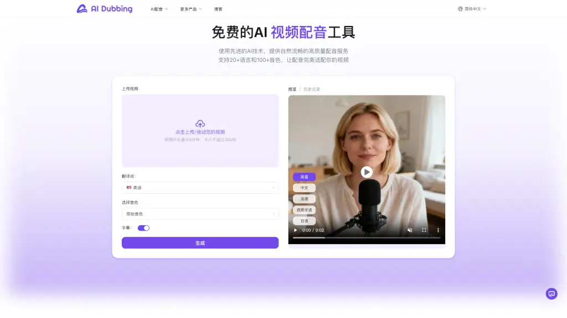567x318 pixels.
Task: Enter fullscreen mode on the video
Action: [x=424, y=230]
